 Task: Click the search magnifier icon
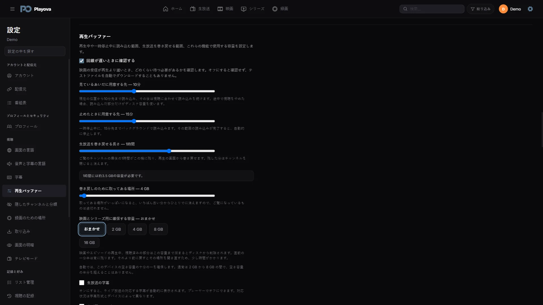(x=405, y=9)
